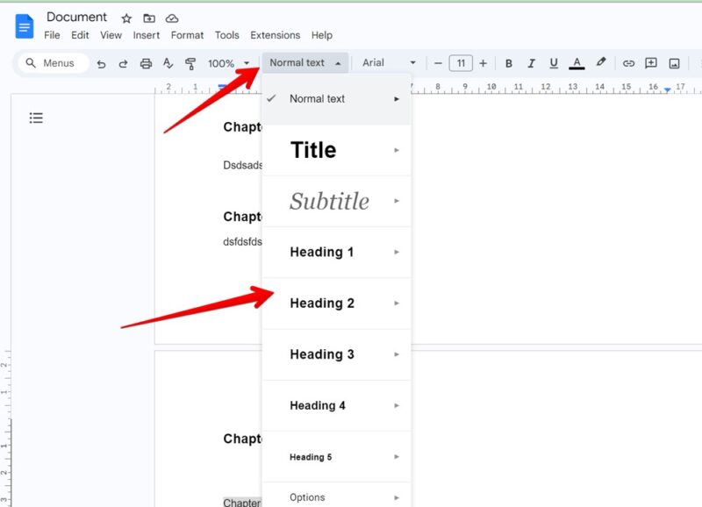This screenshot has height=507, width=702.
Task: Open the text color picker
Action: point(577,62)
